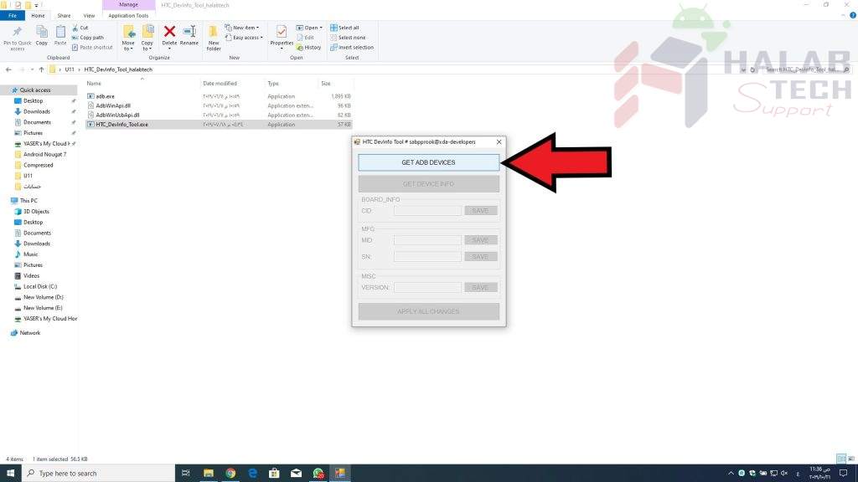Screen dimensions: 858x482
Task: Click the Explorer search box
Action: point(804,69)
